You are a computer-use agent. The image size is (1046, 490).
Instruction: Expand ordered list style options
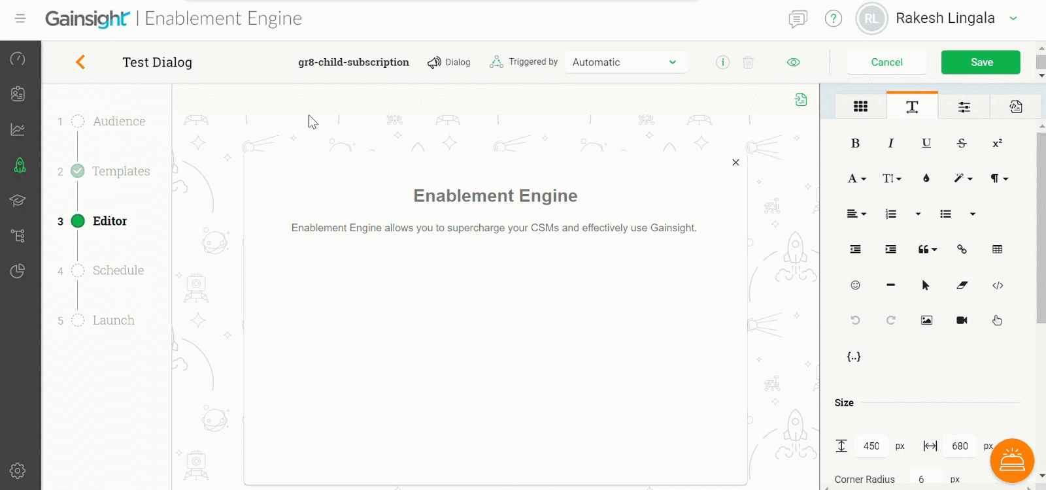click(x=918, y=214)
